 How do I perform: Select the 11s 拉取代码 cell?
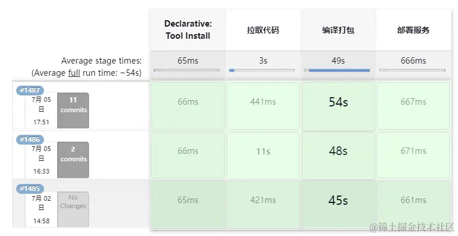(x=263, y=151)
